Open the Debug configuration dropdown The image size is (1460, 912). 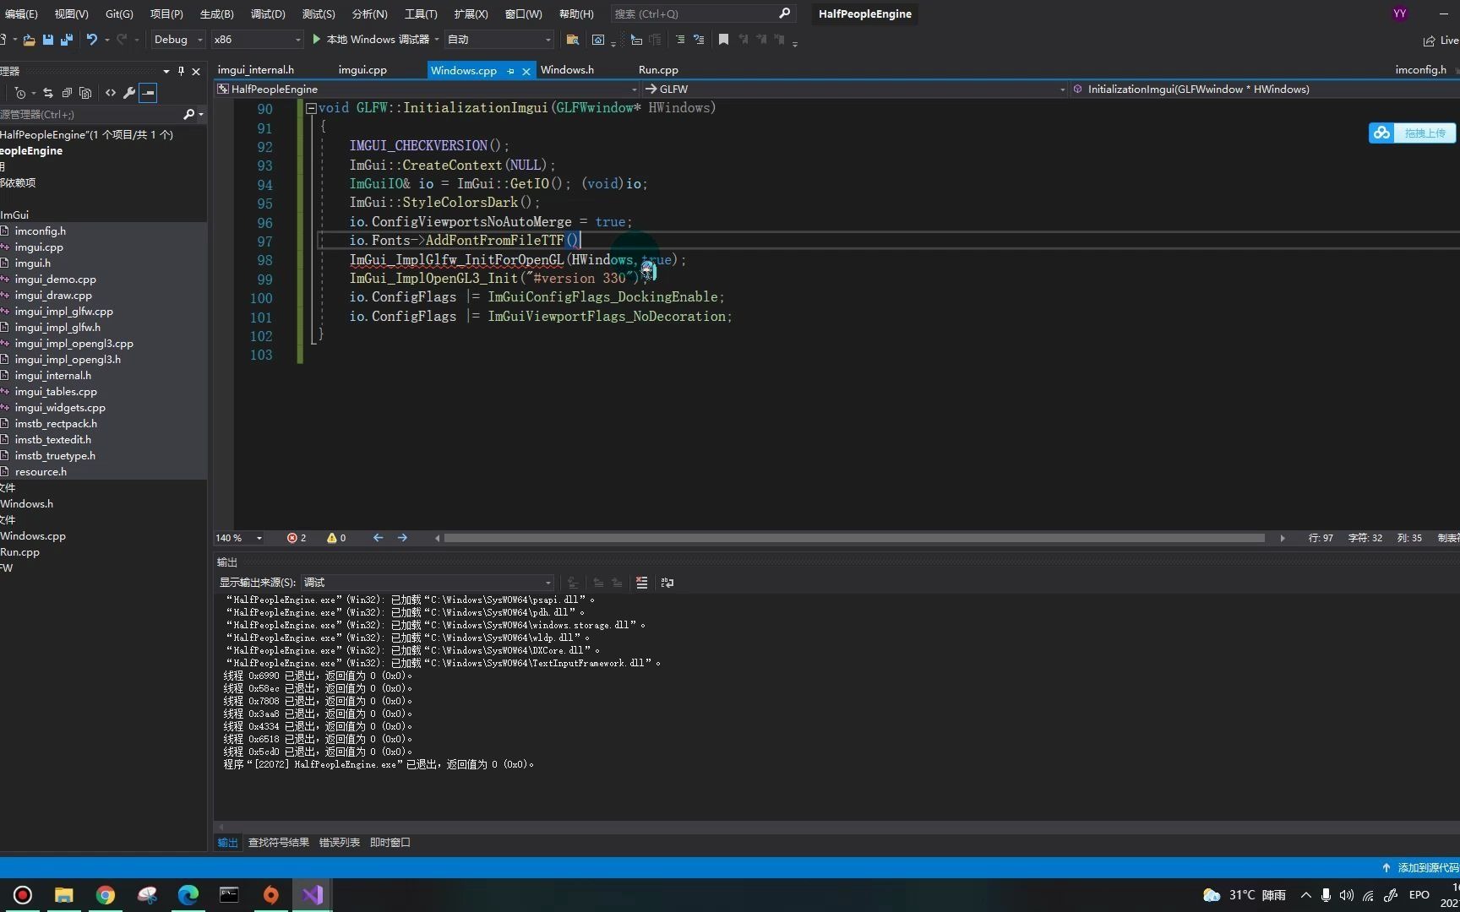click(x=177, y=39)
